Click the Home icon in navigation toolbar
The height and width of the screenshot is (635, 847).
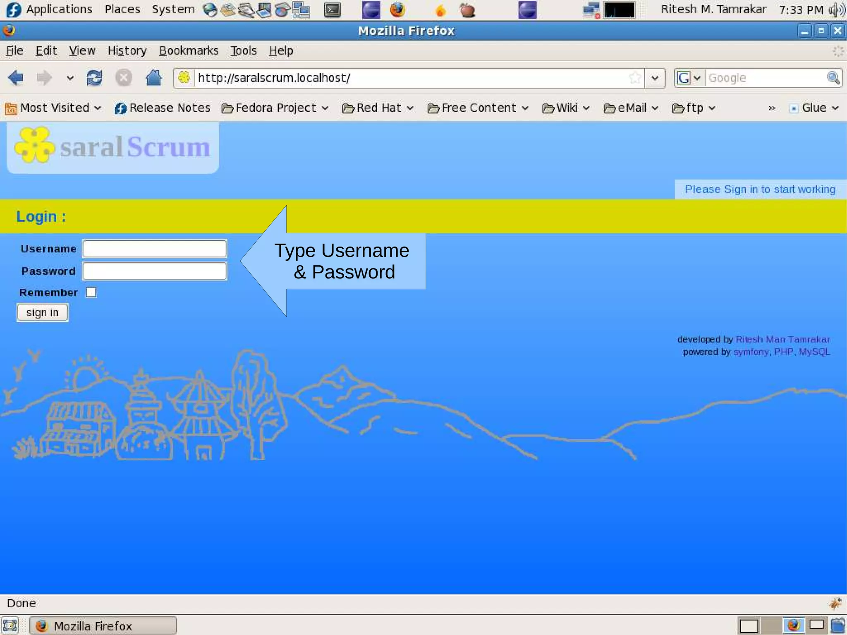(153, 78)
